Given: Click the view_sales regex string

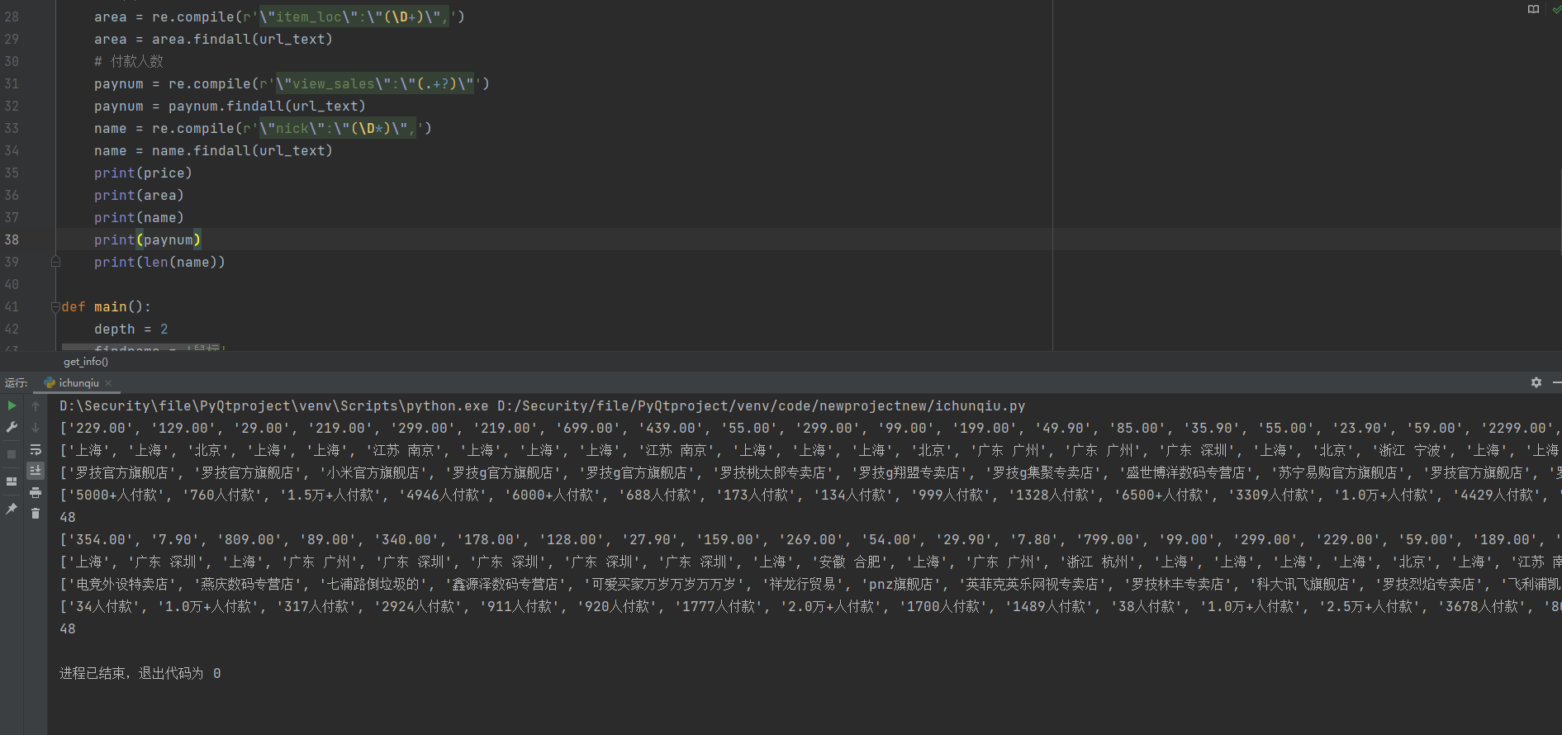Looking at the screenshot, I should click(375, 83).
